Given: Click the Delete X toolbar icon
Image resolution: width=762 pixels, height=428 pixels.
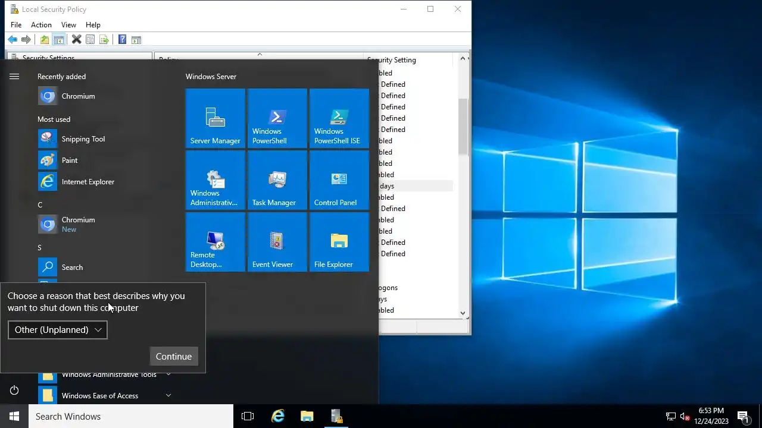Looking at the screenshot, I should pos(76,40).
